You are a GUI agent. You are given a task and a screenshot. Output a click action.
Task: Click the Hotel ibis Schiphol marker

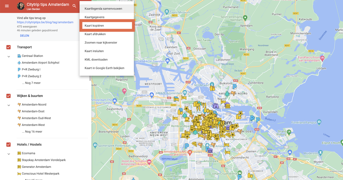[x=149, y=162]
